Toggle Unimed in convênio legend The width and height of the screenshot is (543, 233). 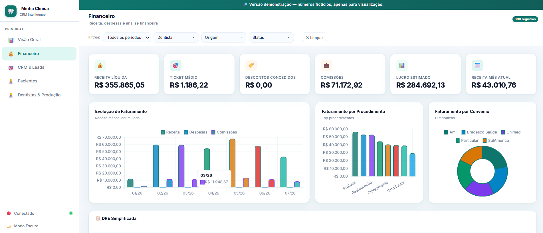point(511,132)
